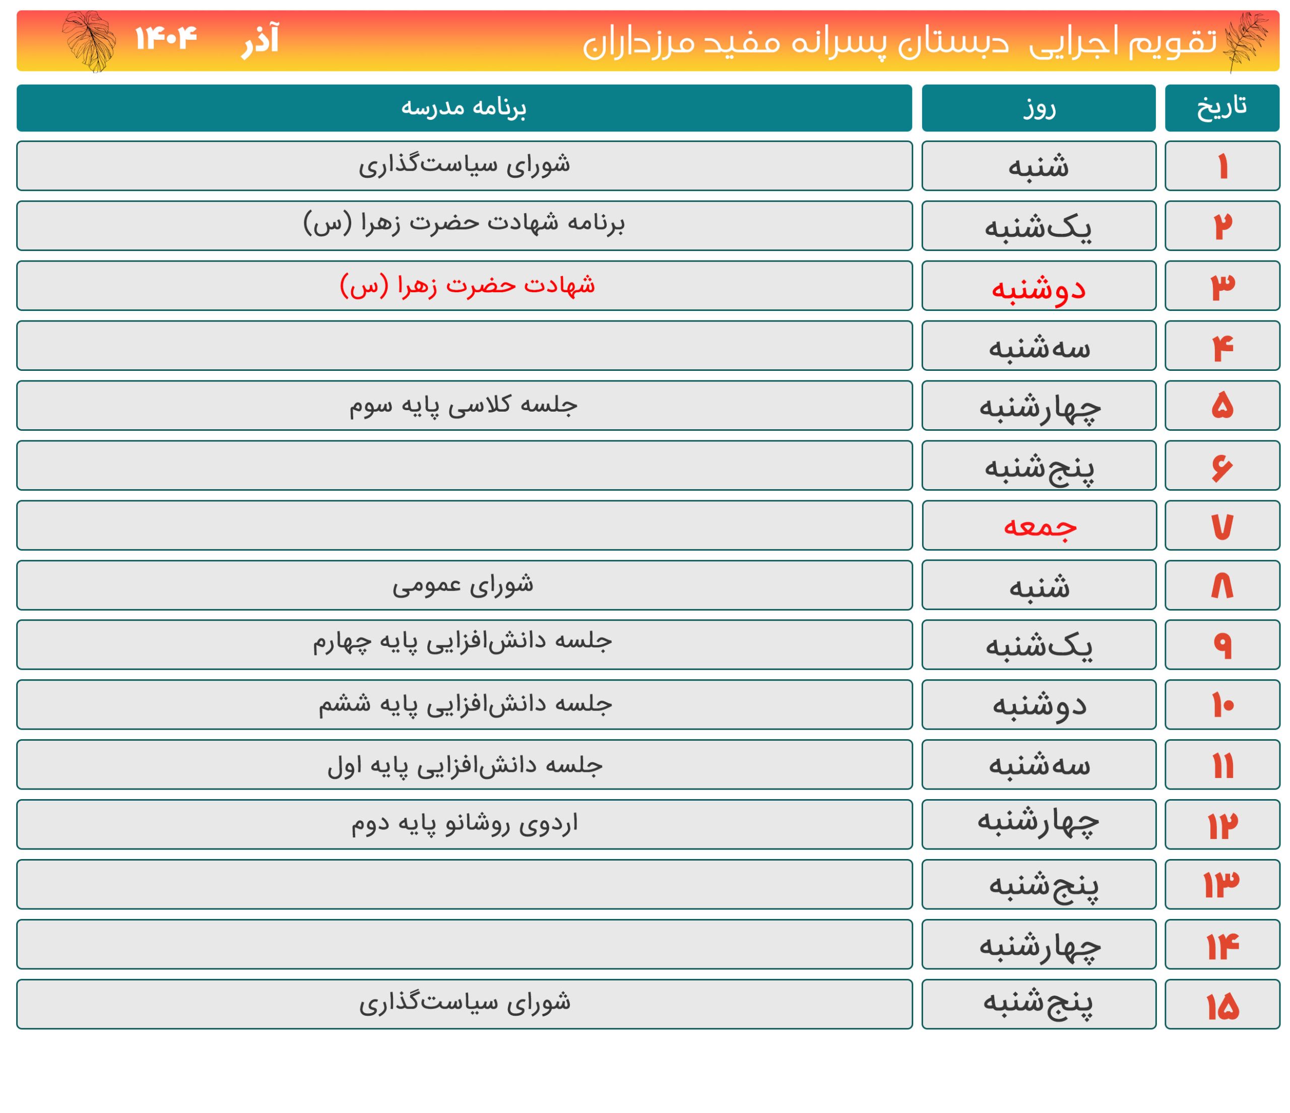1290x1113 pixels.
Task: Select the برنامه مدرسه column header
Action: (x=464, y=108)
